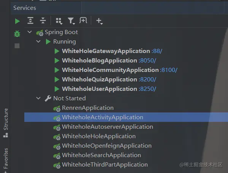Open the Group By options icon
The image size is (228, 173).
coord(59,21)
